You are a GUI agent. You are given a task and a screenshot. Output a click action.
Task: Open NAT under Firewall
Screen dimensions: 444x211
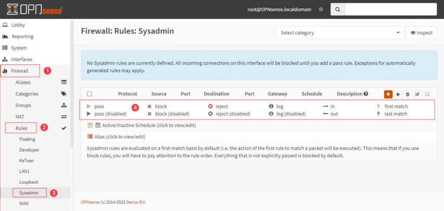[19, 116]
